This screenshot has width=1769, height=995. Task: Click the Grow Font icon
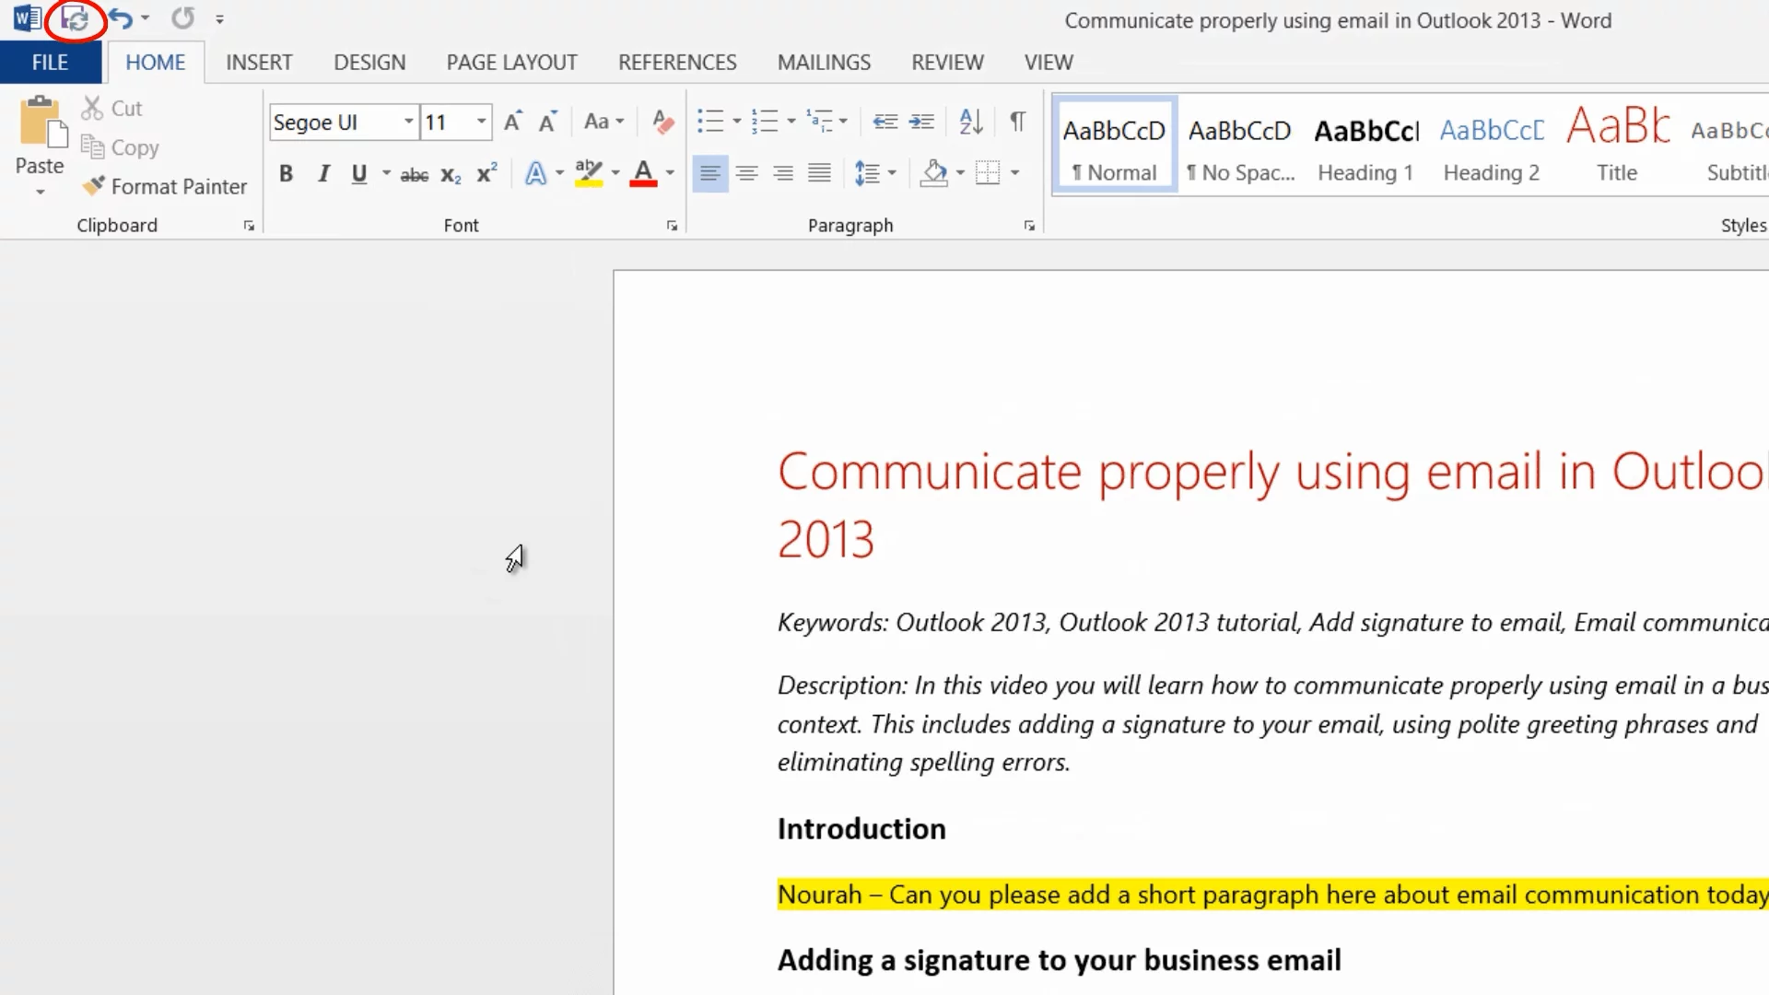click(x=513, y=122)
